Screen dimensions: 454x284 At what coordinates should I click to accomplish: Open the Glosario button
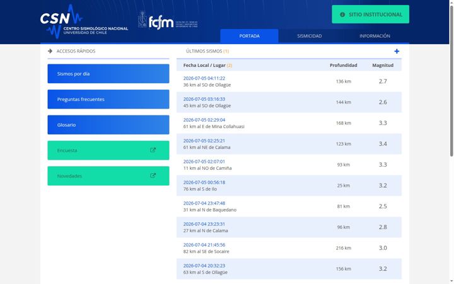(108, 124)
